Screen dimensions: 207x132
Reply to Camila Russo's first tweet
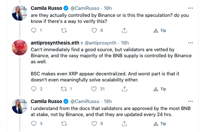pos(34,31)
